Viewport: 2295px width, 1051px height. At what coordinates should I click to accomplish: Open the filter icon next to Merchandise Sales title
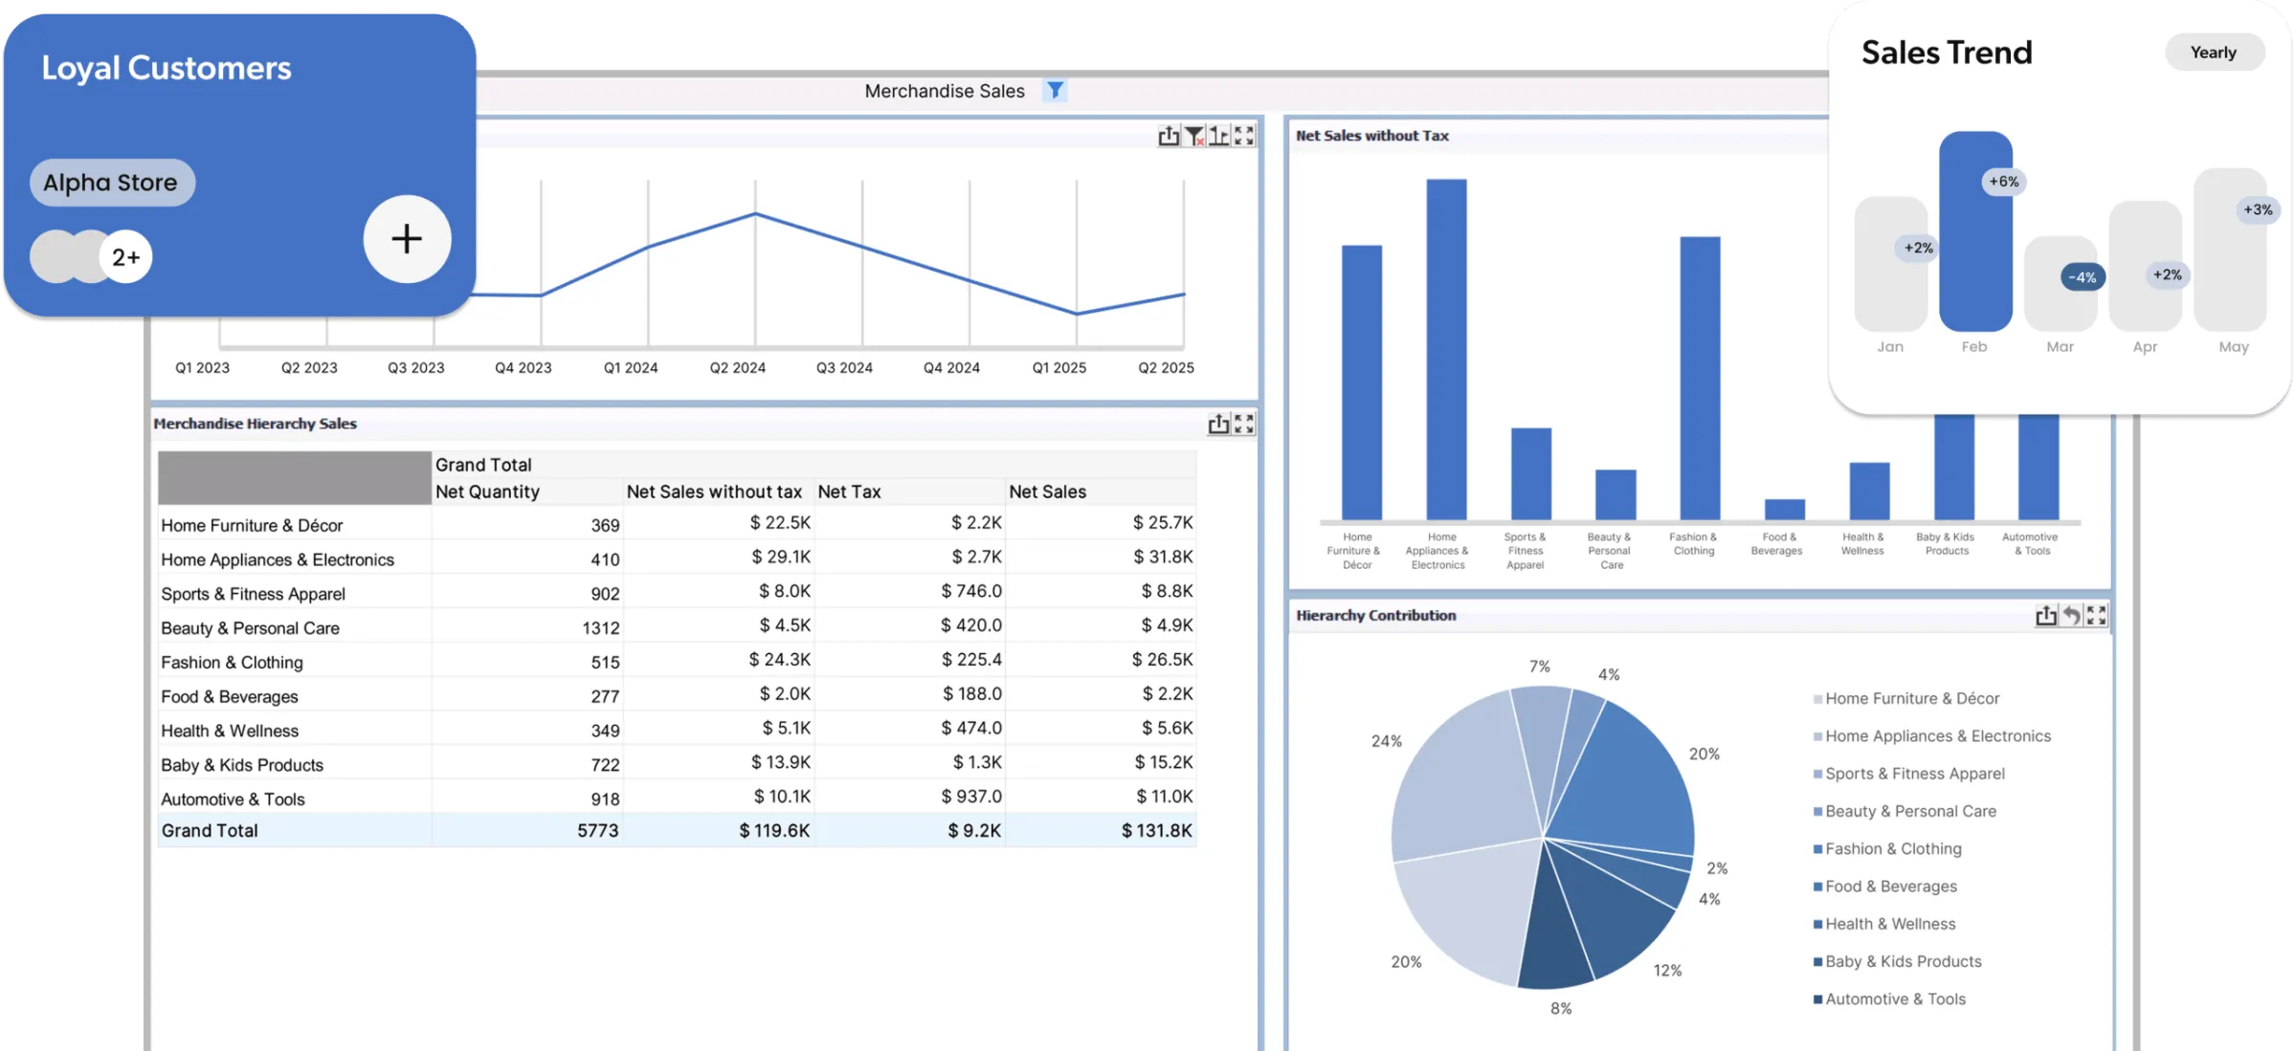coord(1056,90)
